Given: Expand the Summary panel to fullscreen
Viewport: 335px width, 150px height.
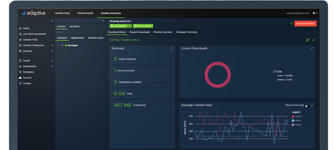Looking at the screenshot, I should tap(172, 48).
